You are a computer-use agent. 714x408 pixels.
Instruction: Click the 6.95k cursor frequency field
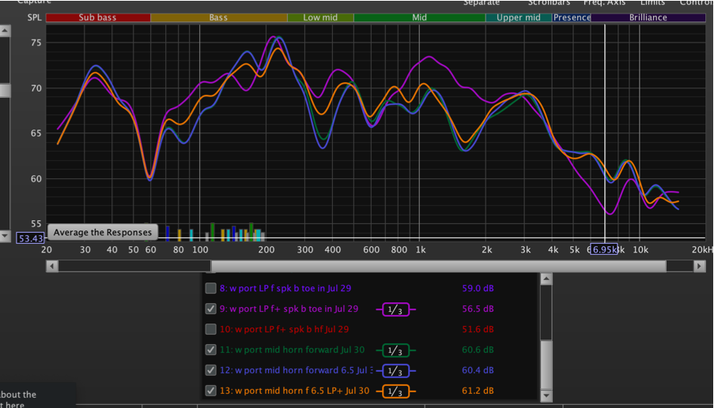click(x=605, y=249)
